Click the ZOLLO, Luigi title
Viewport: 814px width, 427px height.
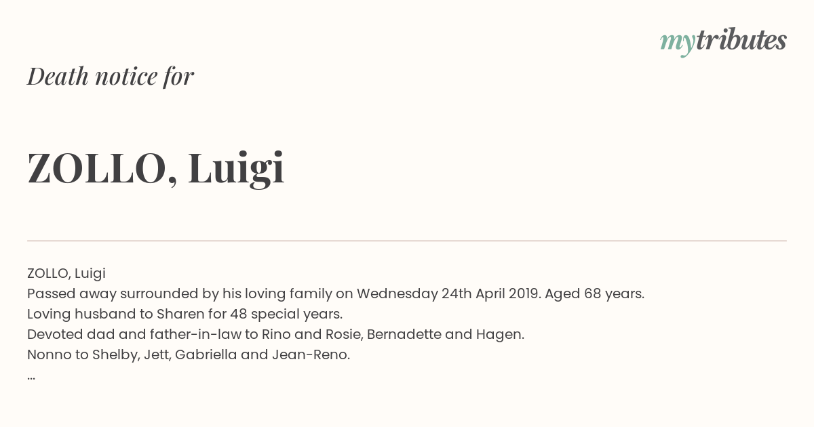(156, 168)
